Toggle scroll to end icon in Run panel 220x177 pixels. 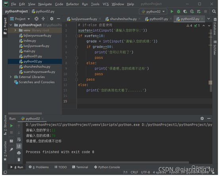[x=19, y=146]
